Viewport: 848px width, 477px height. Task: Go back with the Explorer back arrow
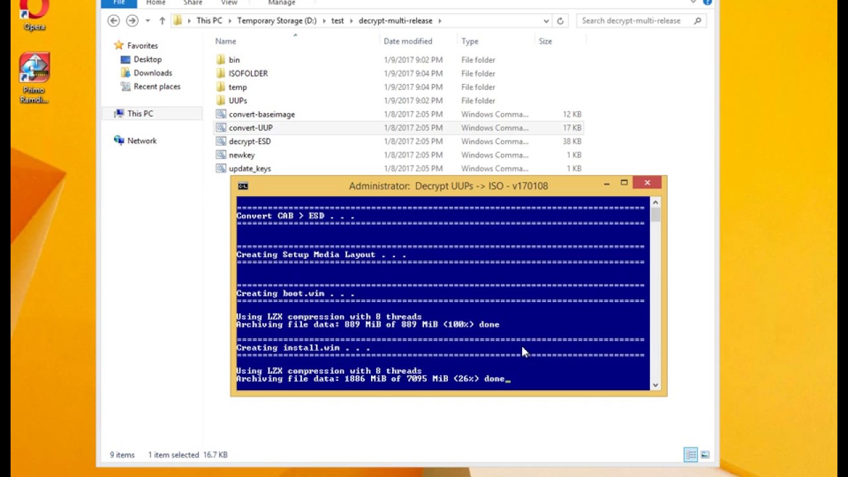click(x=114, y=21)
